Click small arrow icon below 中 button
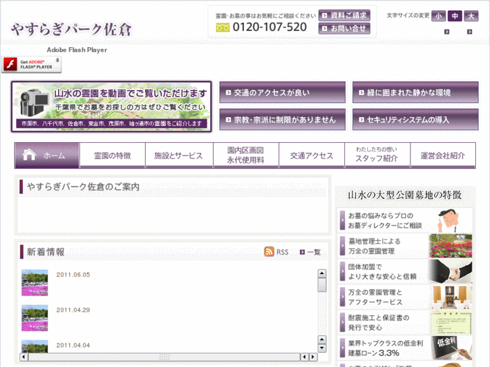 [447, 32]
